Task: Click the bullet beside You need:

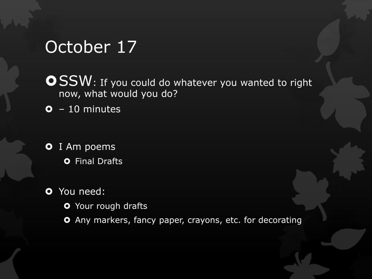Action: click(49, 191)
